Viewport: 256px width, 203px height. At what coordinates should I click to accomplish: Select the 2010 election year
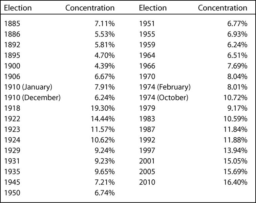(147, 182)
